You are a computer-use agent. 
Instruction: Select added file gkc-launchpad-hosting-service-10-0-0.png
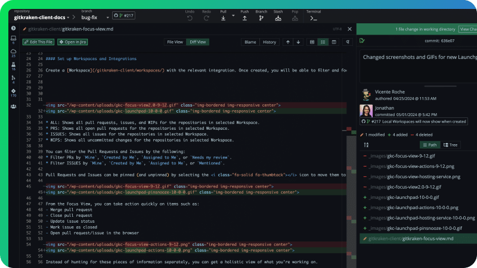(419, 218)
